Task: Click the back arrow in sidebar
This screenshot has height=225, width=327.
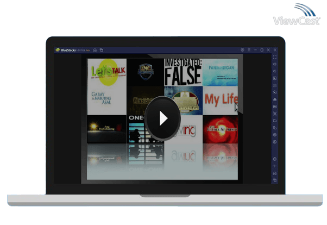Action: [275, 166]
